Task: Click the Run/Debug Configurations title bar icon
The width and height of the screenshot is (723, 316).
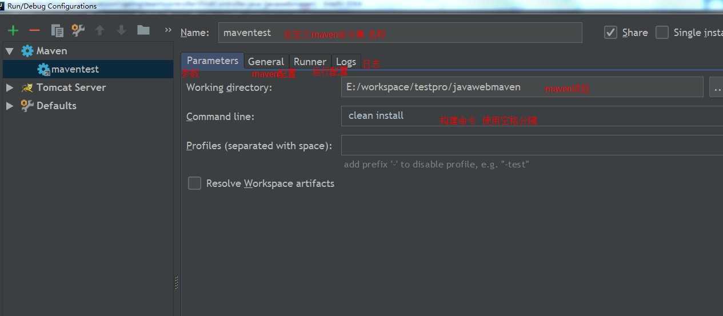Action: (x=2, y=6)
